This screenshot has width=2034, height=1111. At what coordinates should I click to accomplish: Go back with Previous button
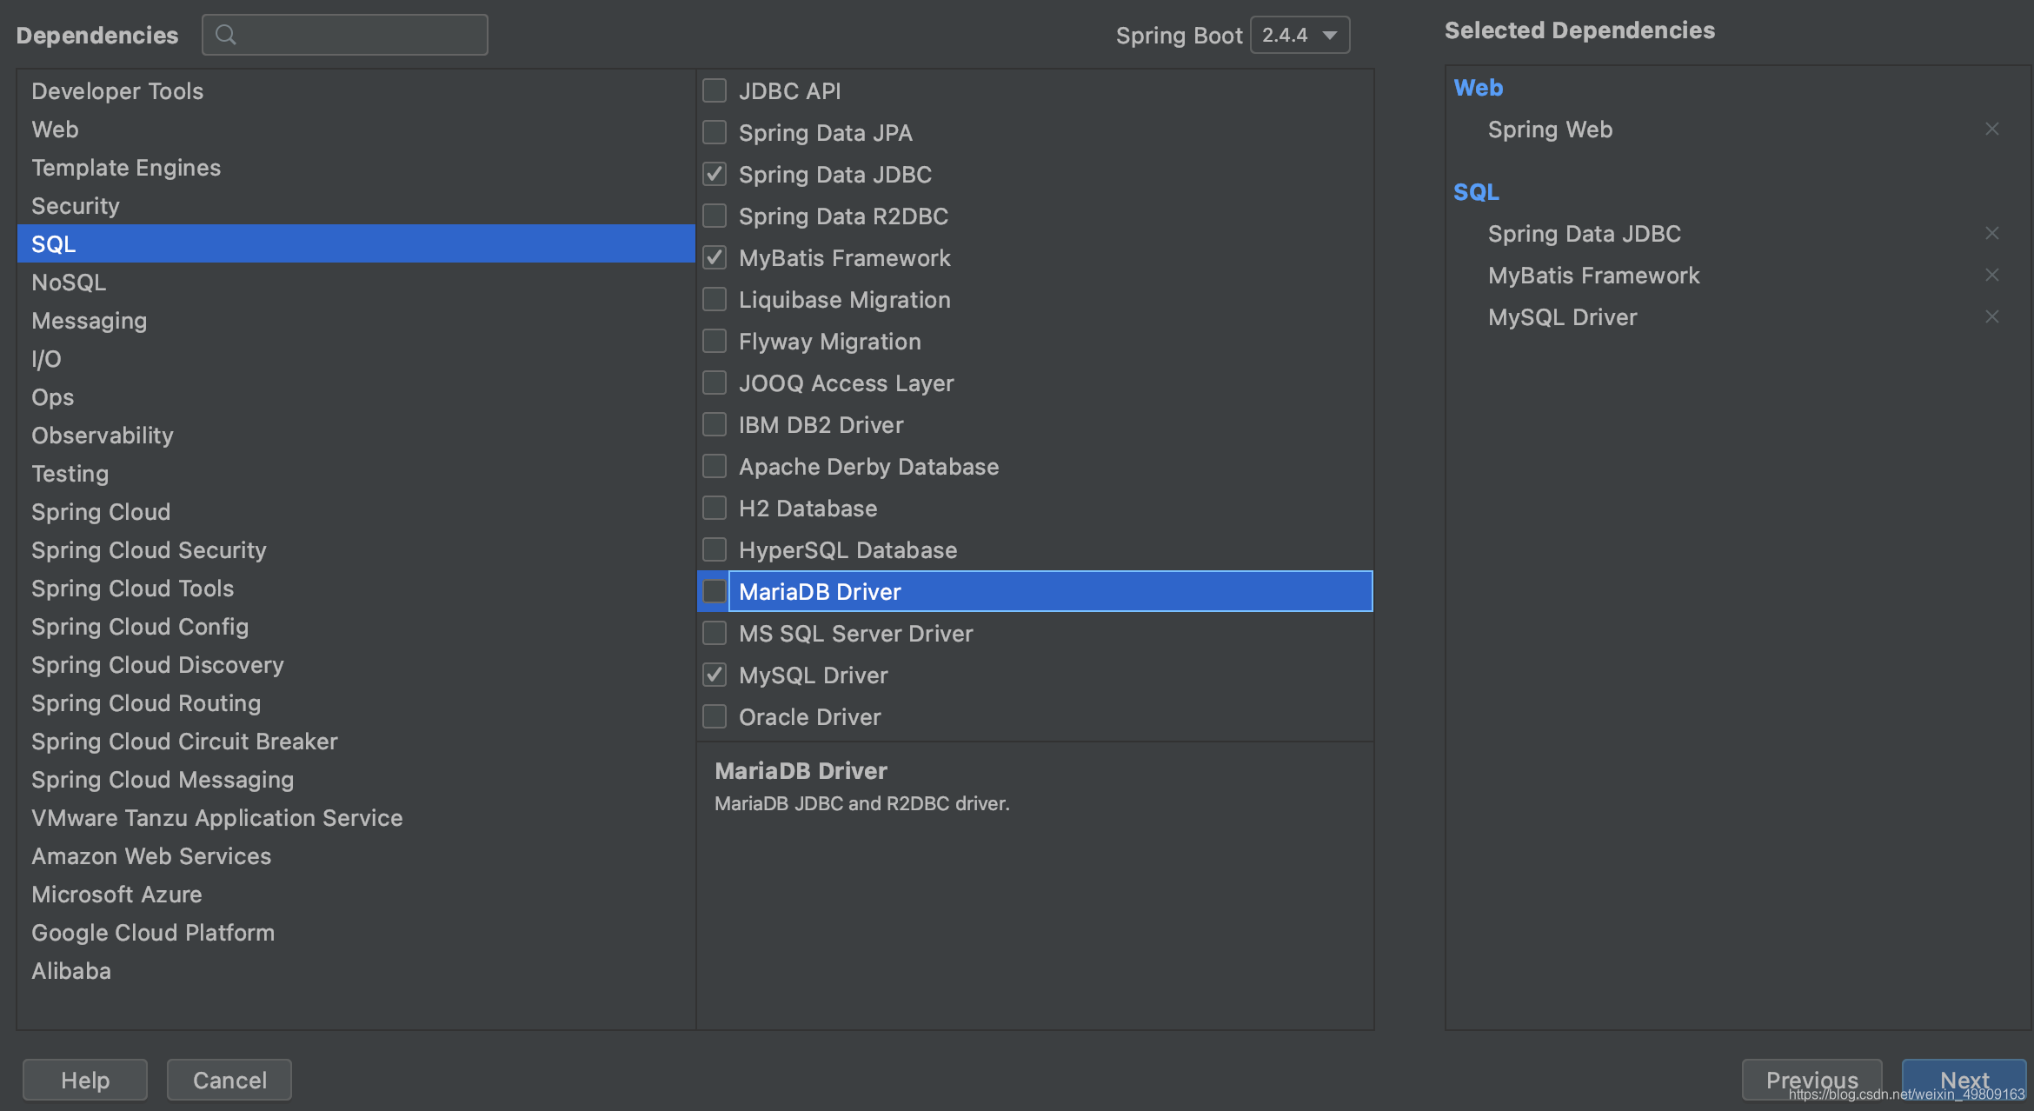1812,1080
